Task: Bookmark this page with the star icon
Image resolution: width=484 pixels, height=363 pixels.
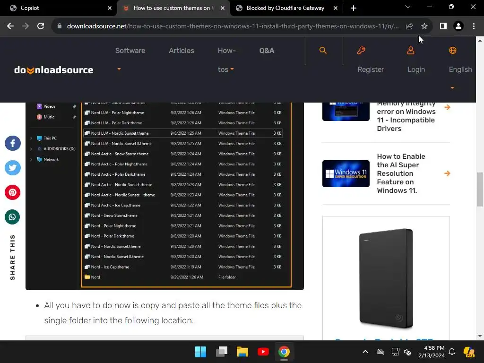Action: coord(424,26)
